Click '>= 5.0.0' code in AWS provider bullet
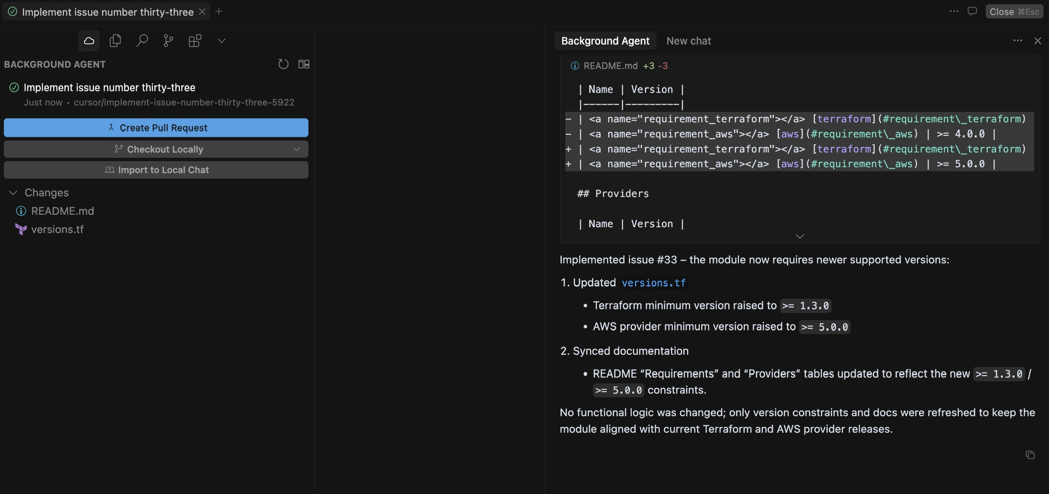This screenshot has height=494, width=1049. coord(824,327)
